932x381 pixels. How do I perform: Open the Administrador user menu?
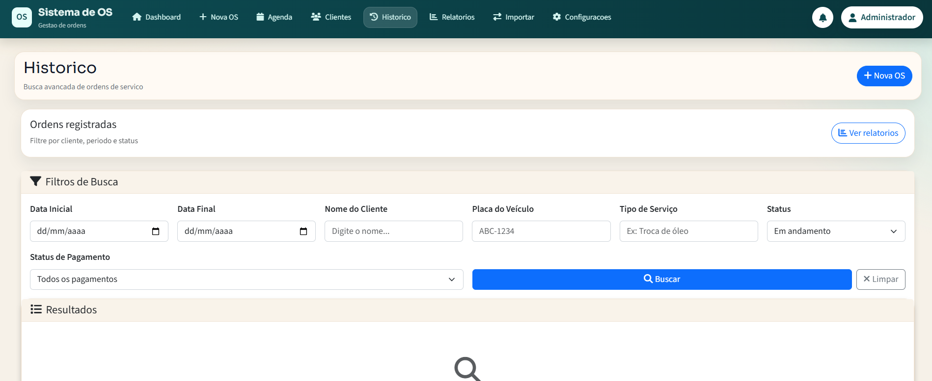click(881, 18)
